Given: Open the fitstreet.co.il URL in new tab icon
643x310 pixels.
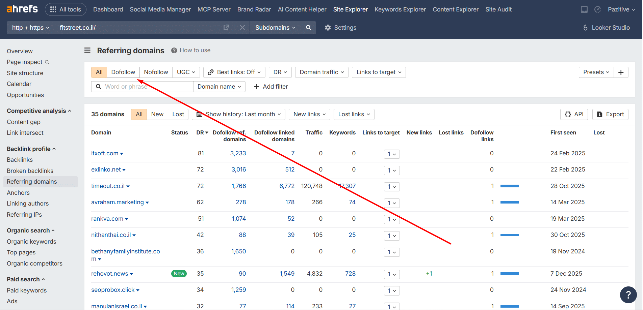Looking at the screenshot, I should (x=226, y=28).
